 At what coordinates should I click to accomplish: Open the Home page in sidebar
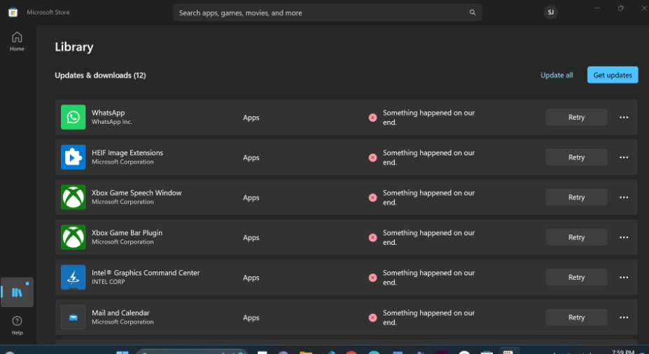[17, 41]
